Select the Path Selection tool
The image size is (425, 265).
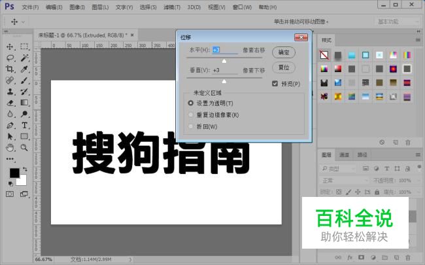click(10, 137)
